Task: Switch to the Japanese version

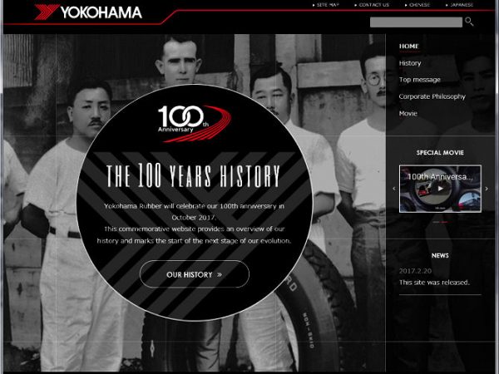Action: pos(459,5)
